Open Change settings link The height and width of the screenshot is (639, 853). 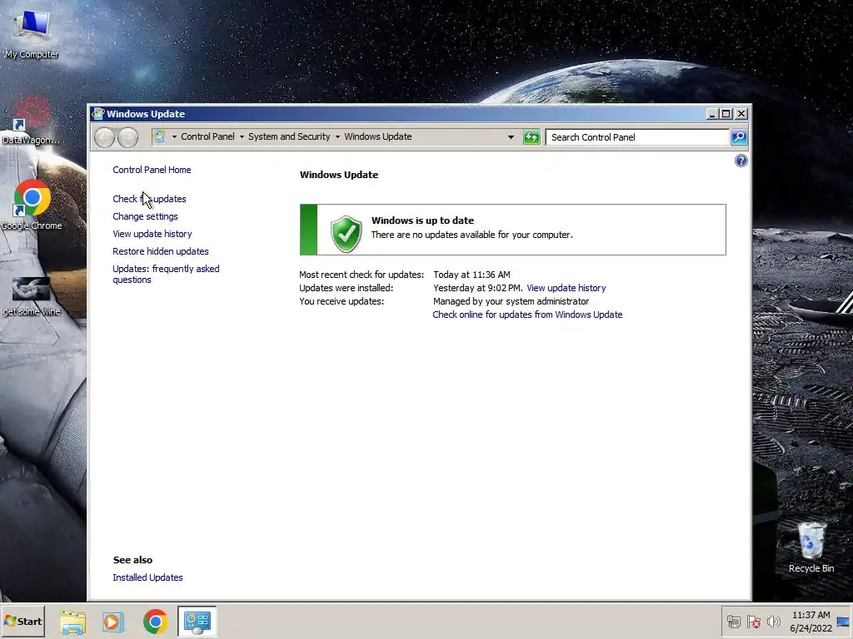tap(145, 216)
